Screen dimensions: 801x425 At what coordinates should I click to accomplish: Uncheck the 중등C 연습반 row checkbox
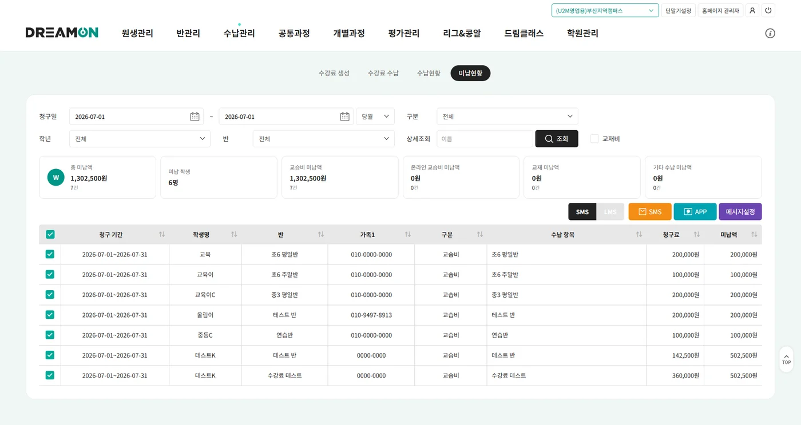click(50, 335)
